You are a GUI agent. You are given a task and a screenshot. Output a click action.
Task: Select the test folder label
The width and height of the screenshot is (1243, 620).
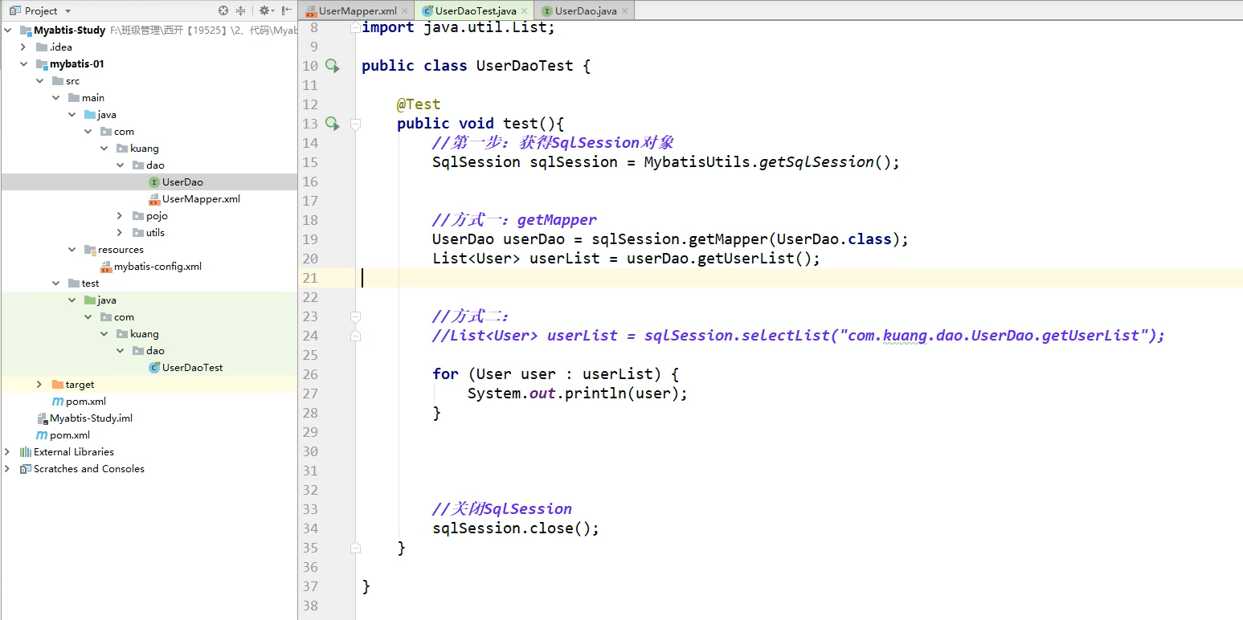tap(91, 283)
